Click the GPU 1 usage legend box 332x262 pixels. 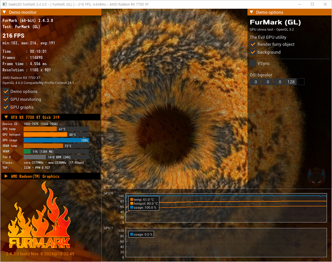141,234
